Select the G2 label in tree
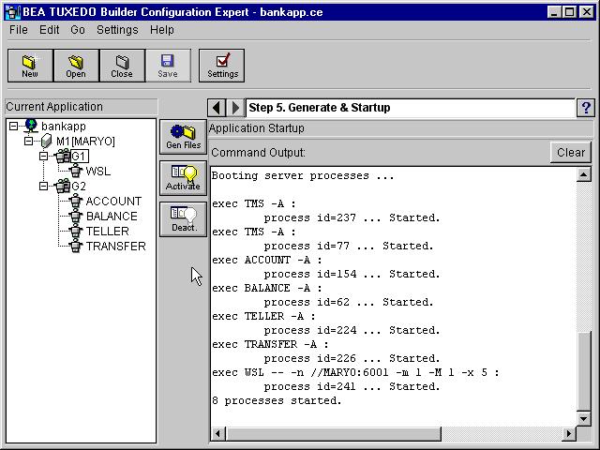The image size is (600, 450). pyautogui.click(x=79, y=187)
